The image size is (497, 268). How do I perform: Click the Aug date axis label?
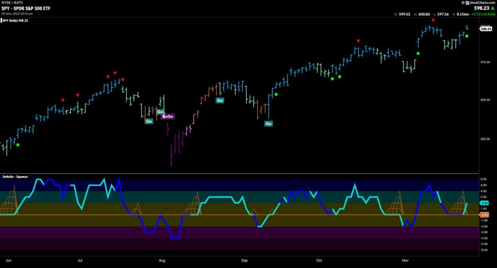(x=162, y=260)
